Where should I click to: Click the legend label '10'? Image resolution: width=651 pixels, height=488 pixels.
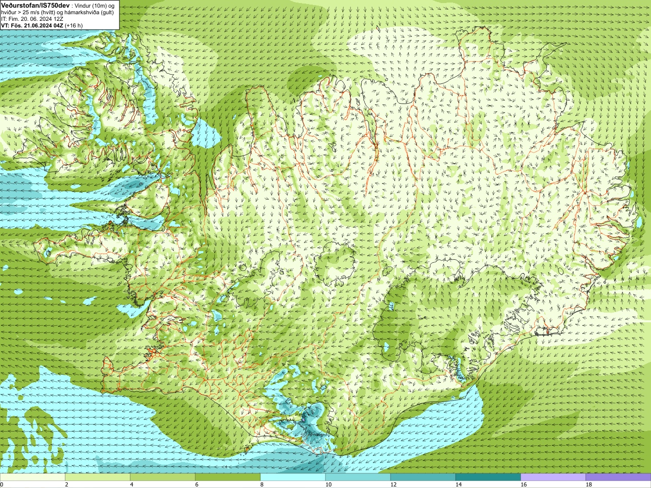(329, 484)
